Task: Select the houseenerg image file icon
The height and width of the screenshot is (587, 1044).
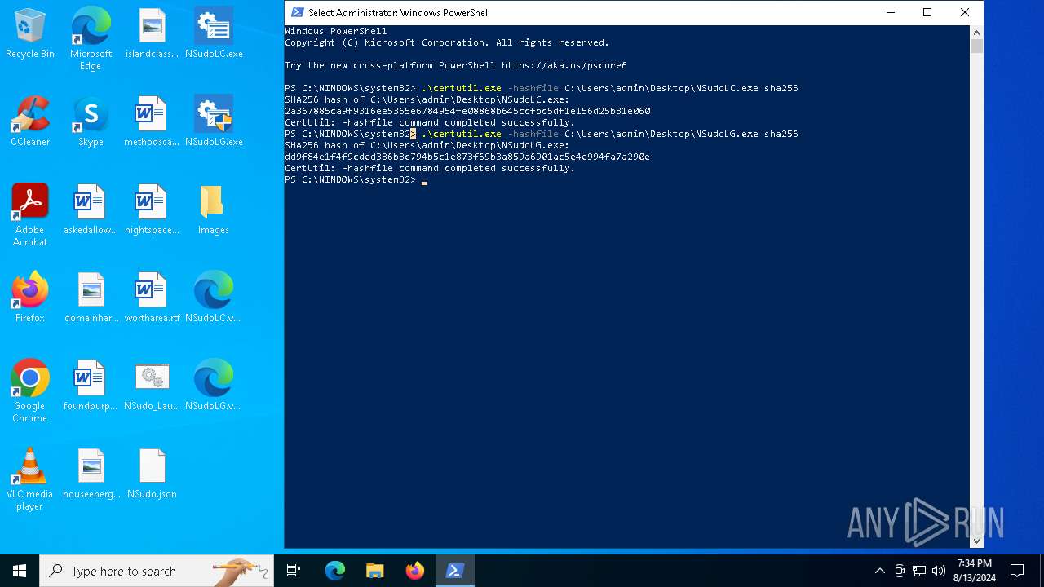Action: (x=91, y=474)
